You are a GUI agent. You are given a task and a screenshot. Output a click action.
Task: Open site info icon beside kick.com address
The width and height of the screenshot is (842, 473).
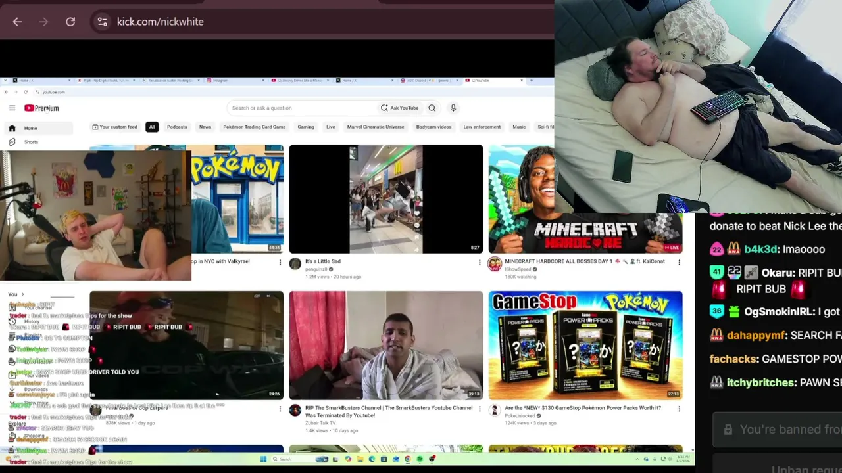pos(102,22)
